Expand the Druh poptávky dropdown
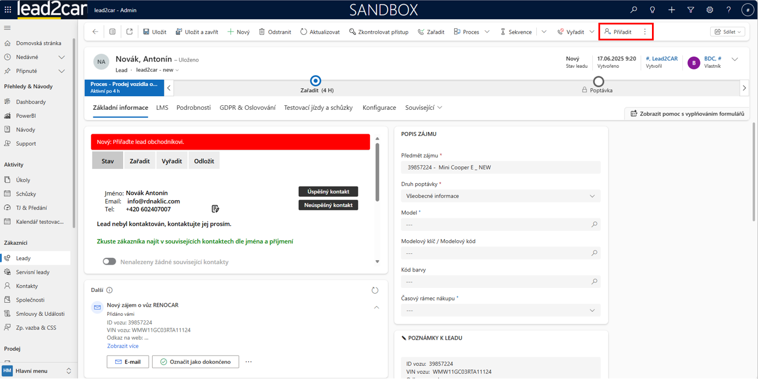The image size is (758, 379). [500, 196]
